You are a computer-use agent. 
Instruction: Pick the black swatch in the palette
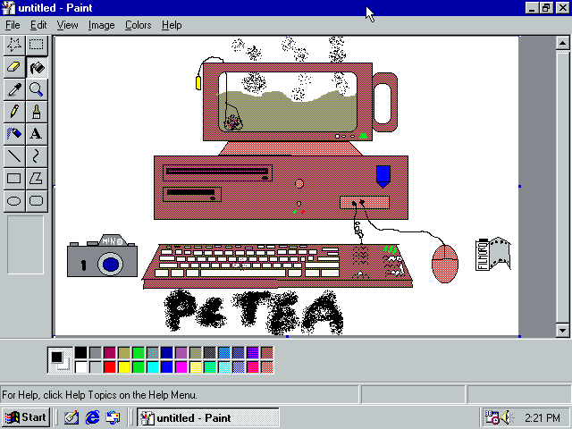coord(81,353)
